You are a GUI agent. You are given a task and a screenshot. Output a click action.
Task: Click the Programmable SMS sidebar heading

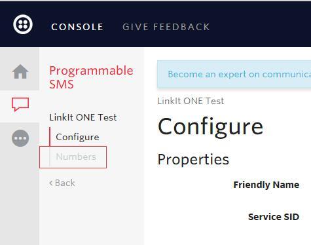click(91, 77)
